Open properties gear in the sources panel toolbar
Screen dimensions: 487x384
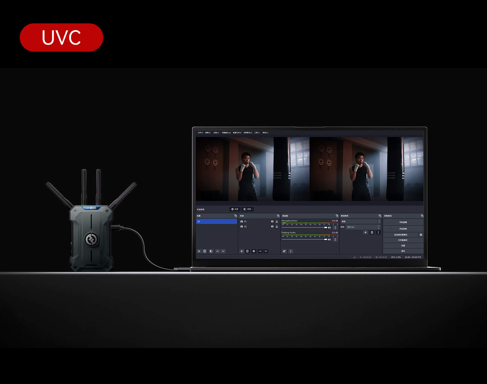(254, 251)
